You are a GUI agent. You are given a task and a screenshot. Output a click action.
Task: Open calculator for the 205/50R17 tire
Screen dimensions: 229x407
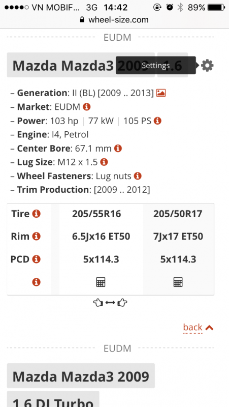pyautogui.click(x=178, y=282)
